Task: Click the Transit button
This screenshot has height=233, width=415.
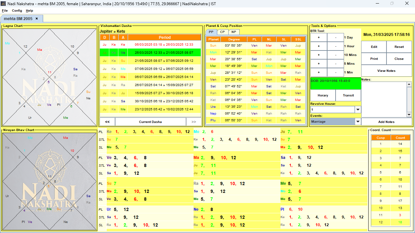Action: pos(348,95)
